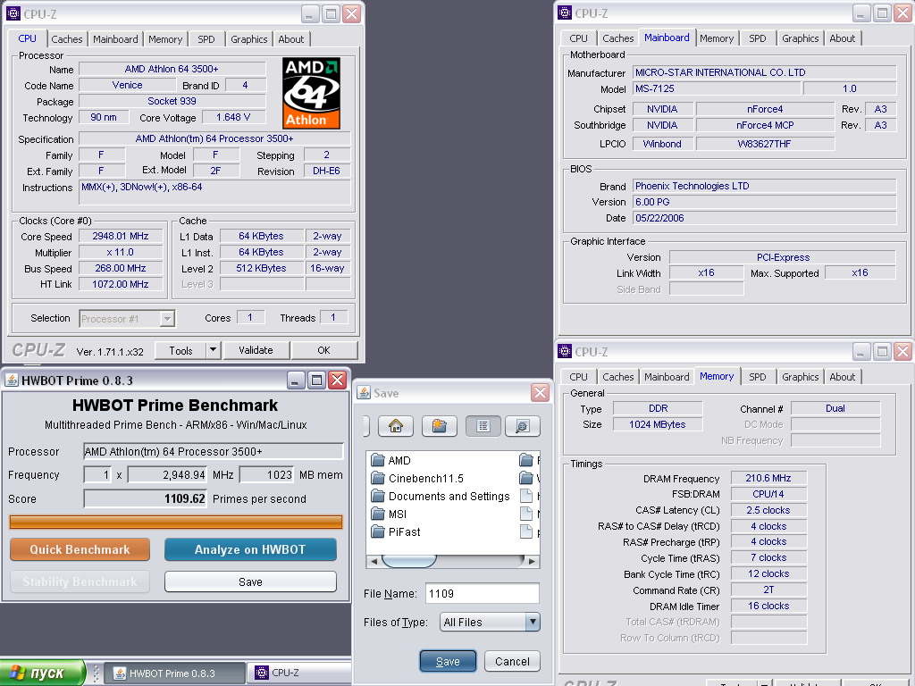Screen dimensions: 915x686
Task: Open the Caches tab in CPU window
Action: click(x=66, y=39)
